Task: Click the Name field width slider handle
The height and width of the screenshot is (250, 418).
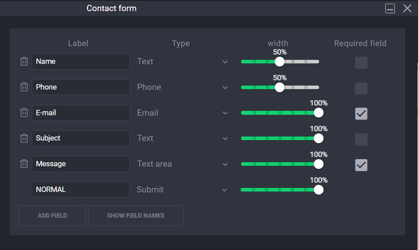Action: [280, 62]
